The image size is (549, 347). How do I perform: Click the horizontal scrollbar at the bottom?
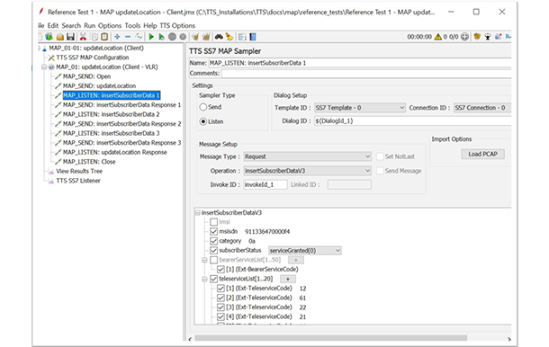click(x=331, y=338)
